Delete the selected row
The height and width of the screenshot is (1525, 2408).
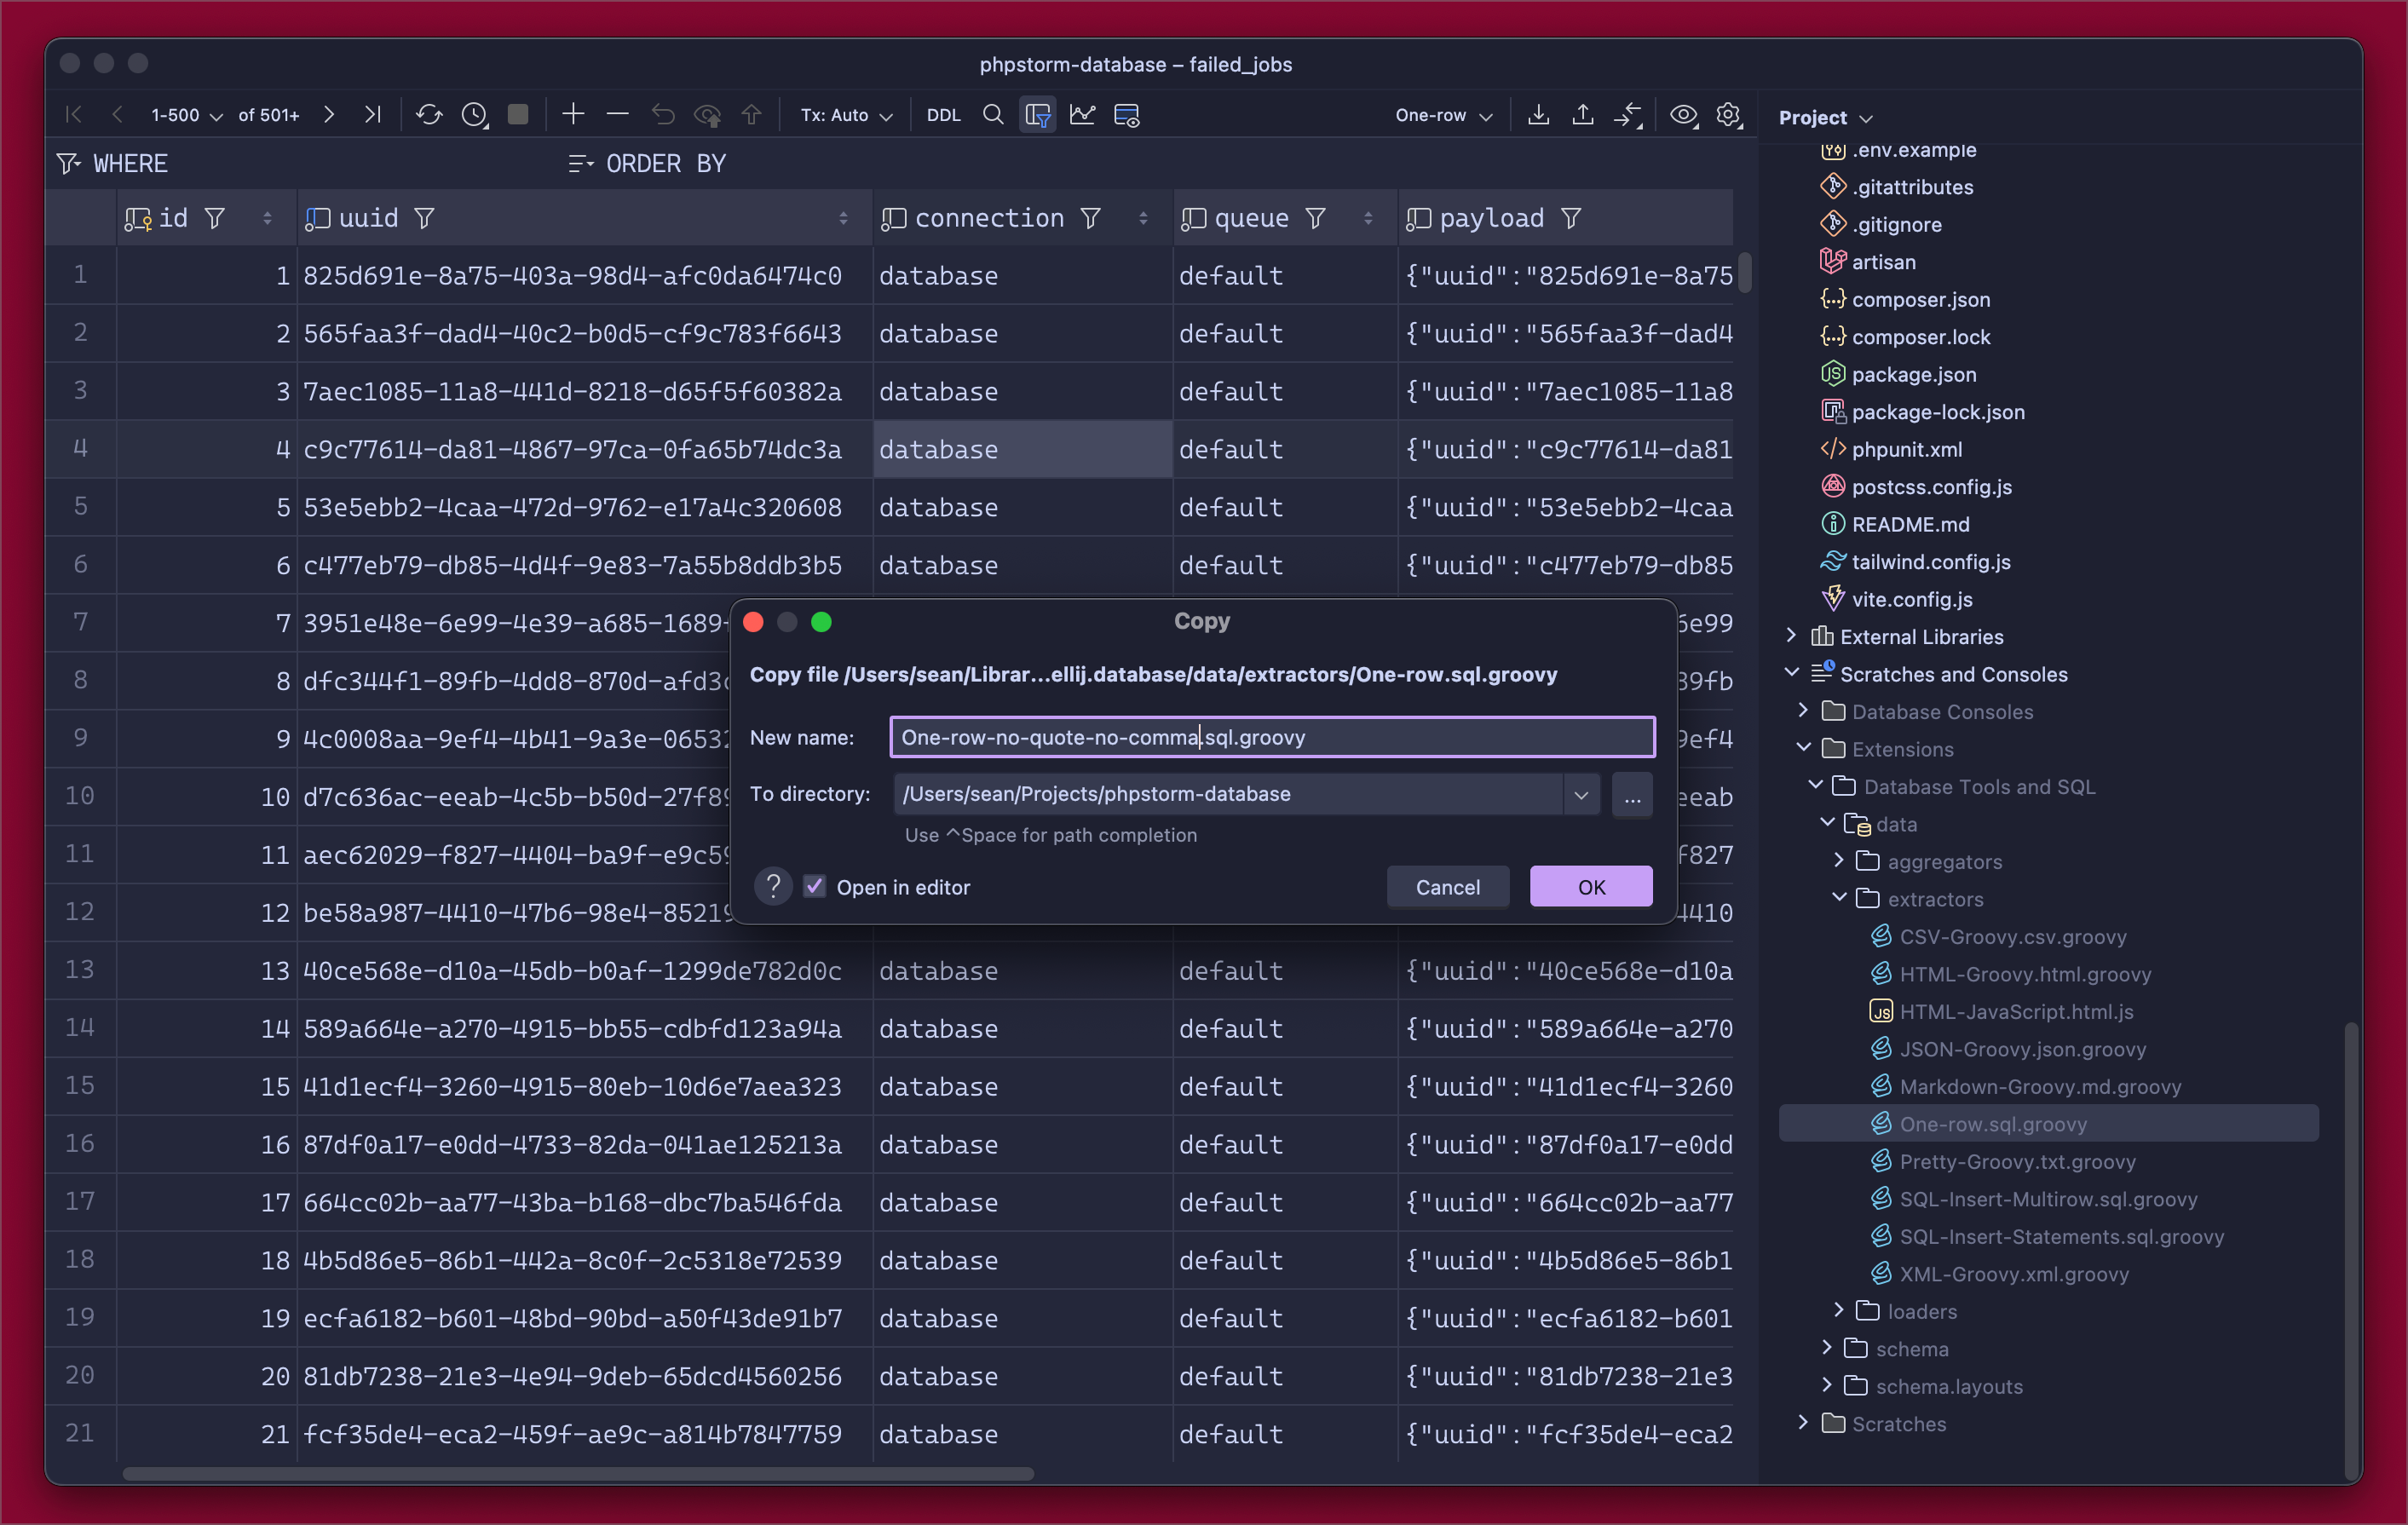(618, 114)
